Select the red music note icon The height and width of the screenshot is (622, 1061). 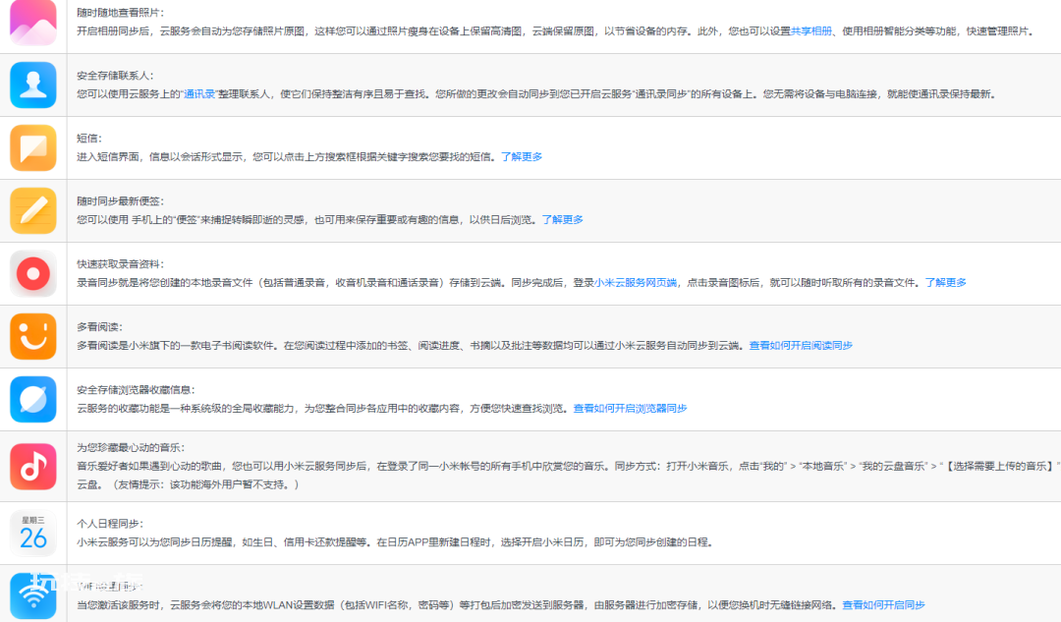point(33,467)
